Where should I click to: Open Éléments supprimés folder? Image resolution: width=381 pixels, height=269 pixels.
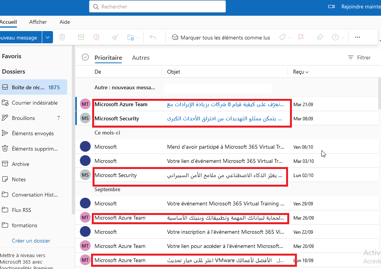[x=33, y=149]
